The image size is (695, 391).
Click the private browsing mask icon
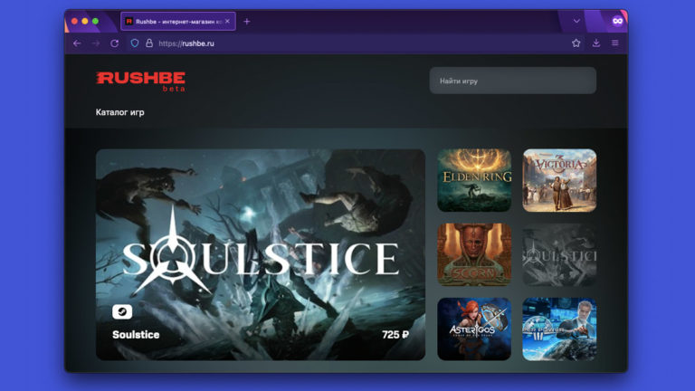pos(617,21)
